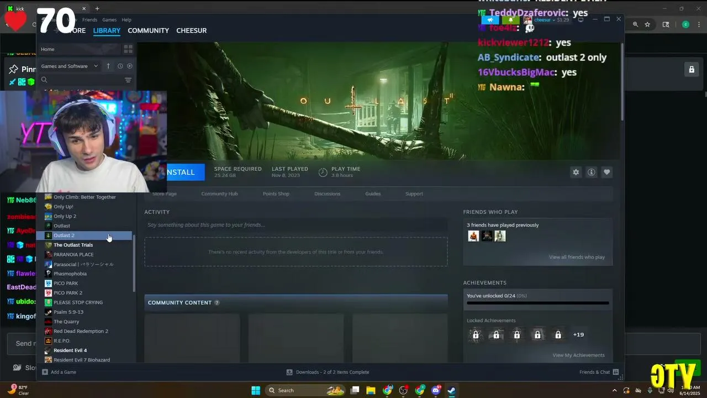Show game info with the info icon
Screen dimensions: 707x398
pos(591,172)
